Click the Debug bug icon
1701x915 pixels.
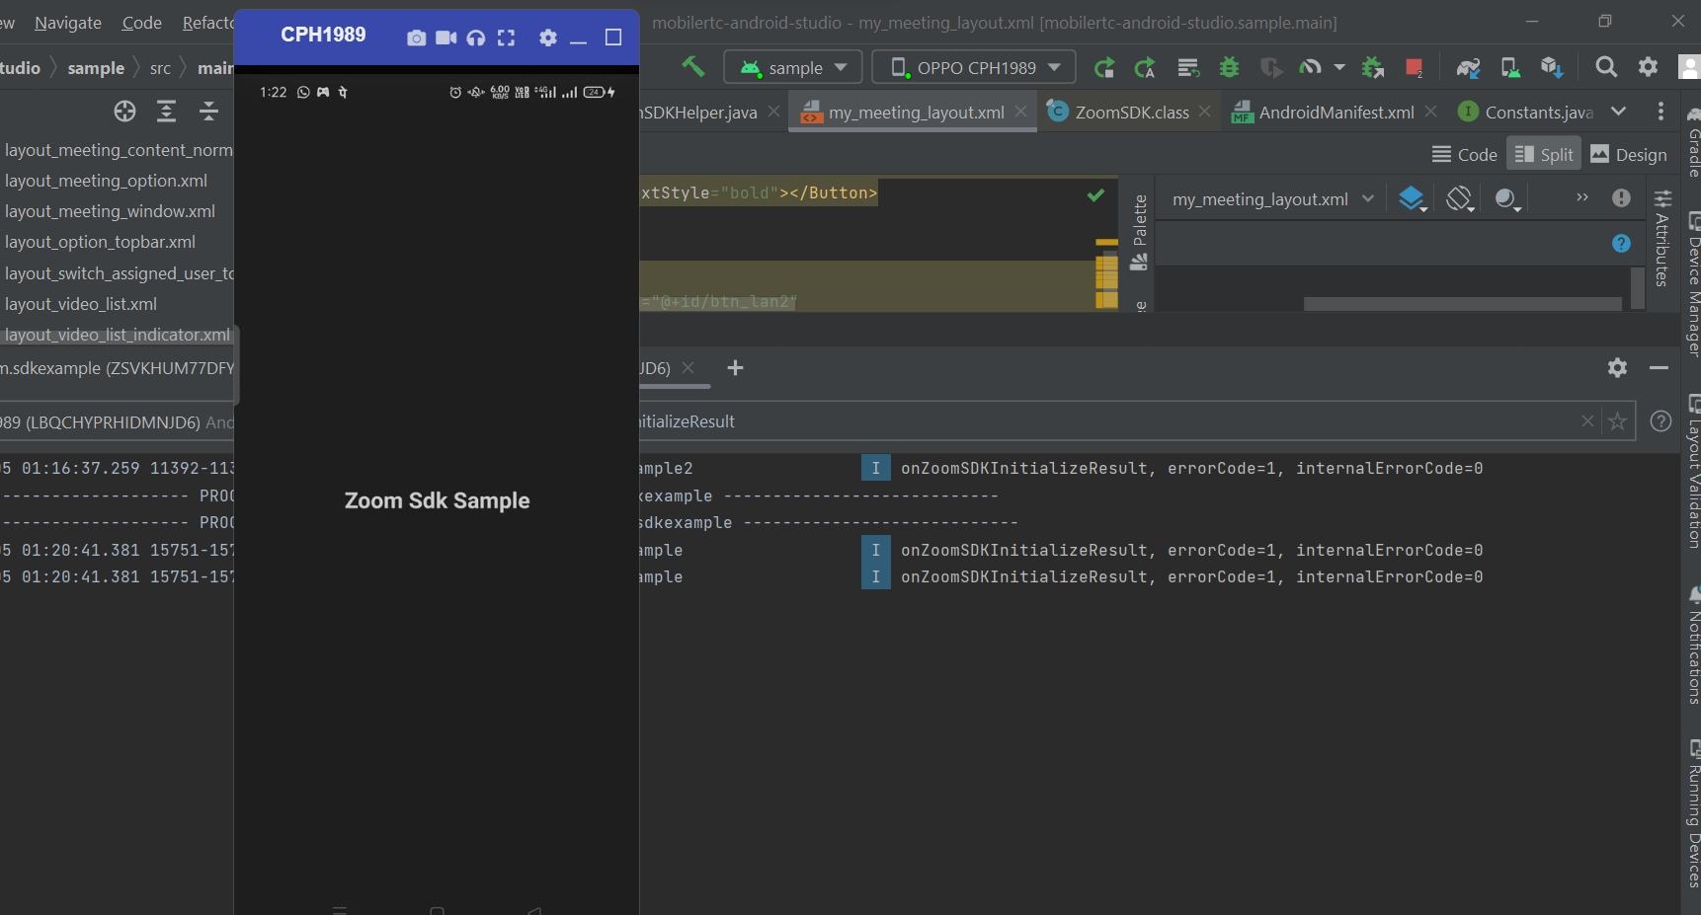(1229, 67)
